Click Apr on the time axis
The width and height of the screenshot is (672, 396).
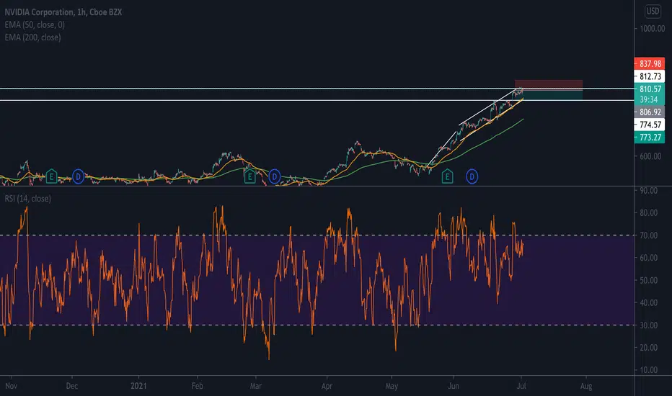coord(327,386)
